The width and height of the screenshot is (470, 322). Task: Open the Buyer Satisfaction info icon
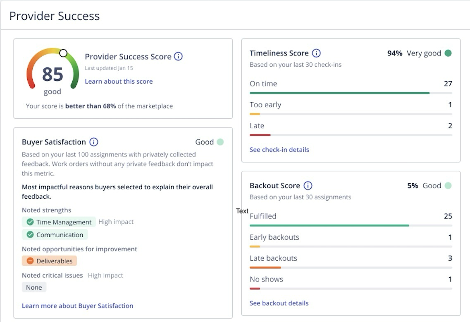(94, 142)
